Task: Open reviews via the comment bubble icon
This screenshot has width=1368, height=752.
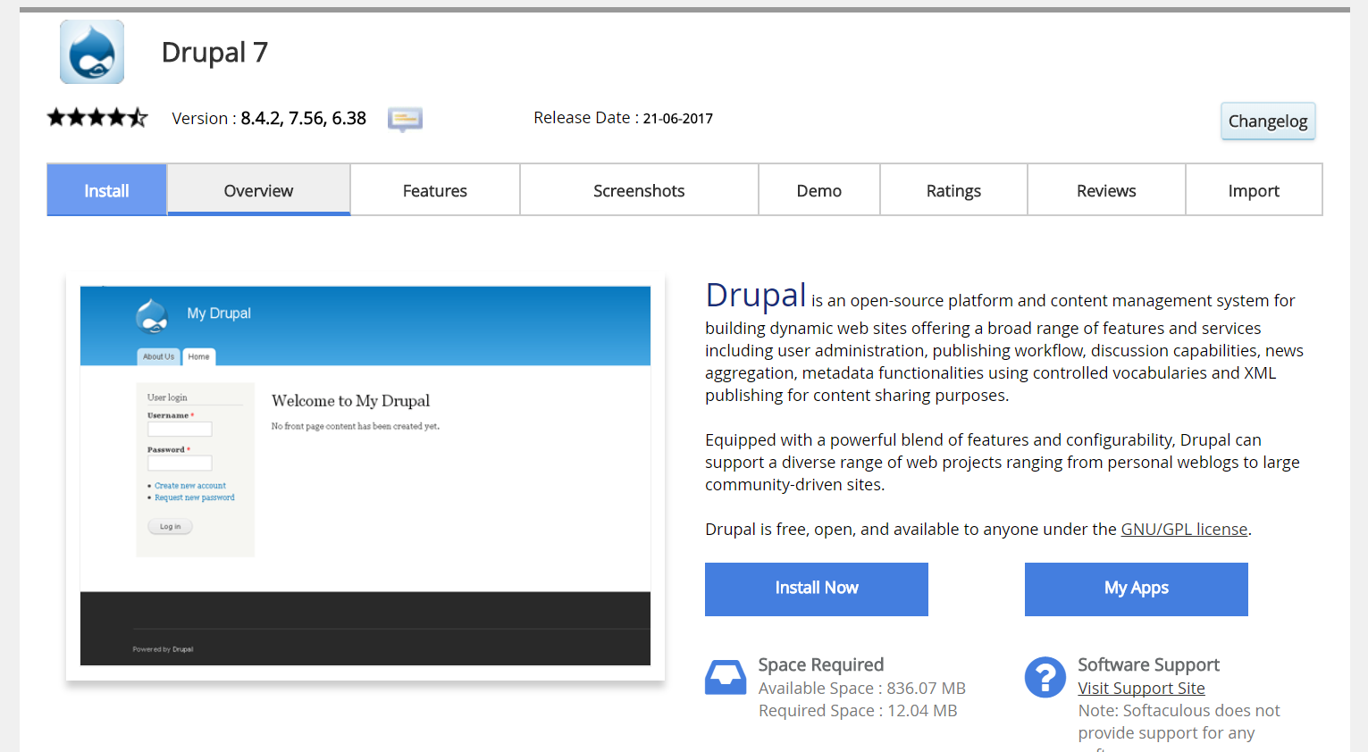Action: tap(404, 118)
